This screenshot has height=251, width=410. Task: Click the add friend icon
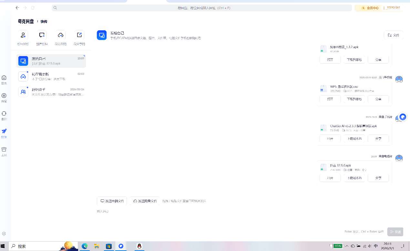click(23, 35)
